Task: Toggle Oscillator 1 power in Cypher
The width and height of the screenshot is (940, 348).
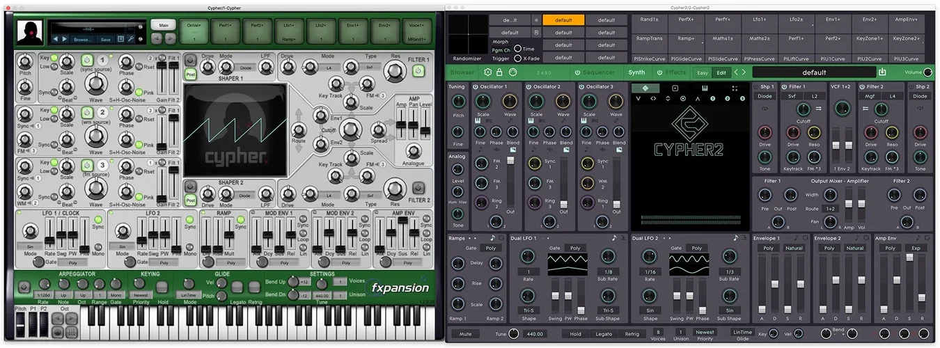Action: click(87, 60)
